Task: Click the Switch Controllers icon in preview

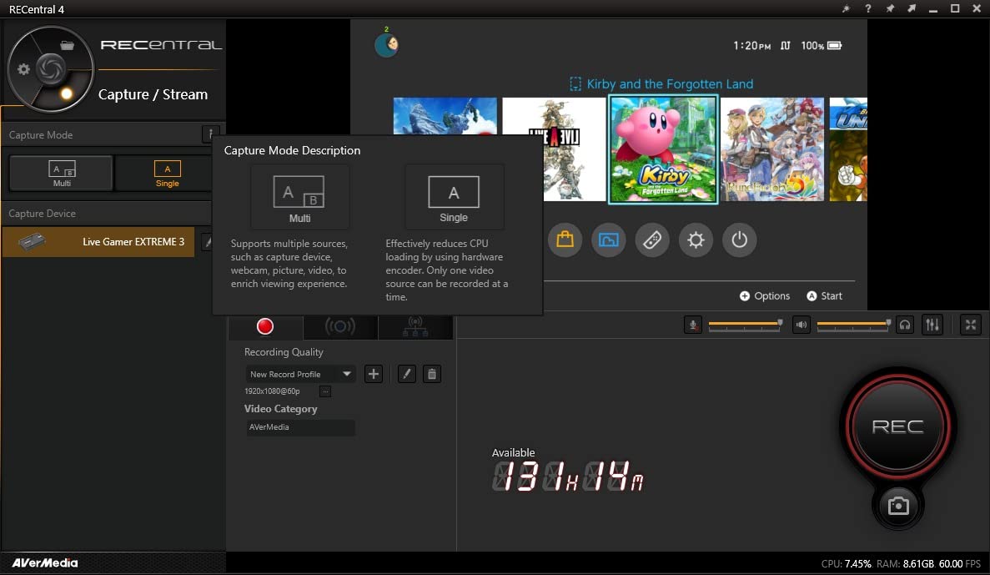Action: tap(652, 240)
